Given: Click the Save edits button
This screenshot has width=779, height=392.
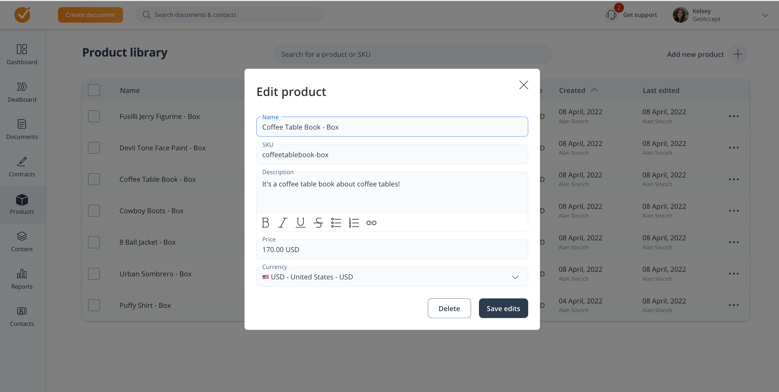Looking at the screenshot, I should coord(503,308).
